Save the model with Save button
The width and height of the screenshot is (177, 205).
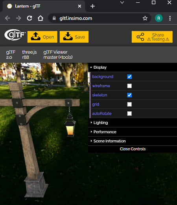tap(74, 37)
